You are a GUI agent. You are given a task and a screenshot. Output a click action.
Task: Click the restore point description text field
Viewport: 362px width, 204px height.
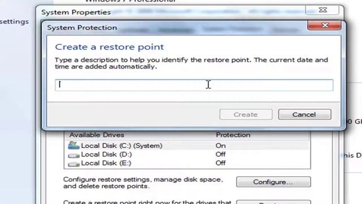pyautogui.click(x=194, y=85)
